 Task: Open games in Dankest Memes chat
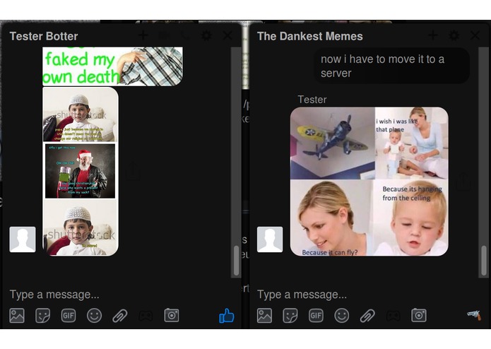tap(394, 316)
